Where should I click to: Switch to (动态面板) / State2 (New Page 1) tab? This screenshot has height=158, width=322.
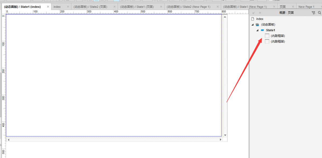[188, 7]
